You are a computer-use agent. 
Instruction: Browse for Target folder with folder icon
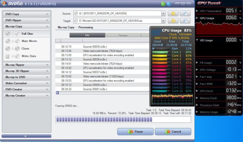pyautogui.click(x=173, y=21)
